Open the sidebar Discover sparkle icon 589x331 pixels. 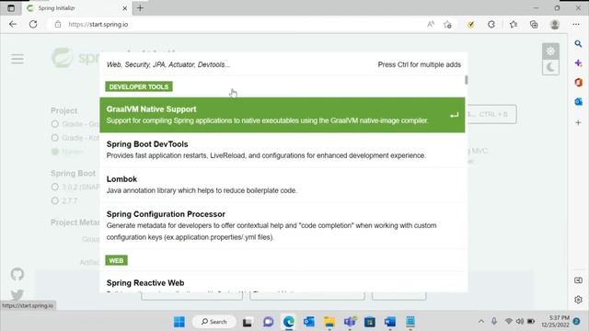click(578, 63)
